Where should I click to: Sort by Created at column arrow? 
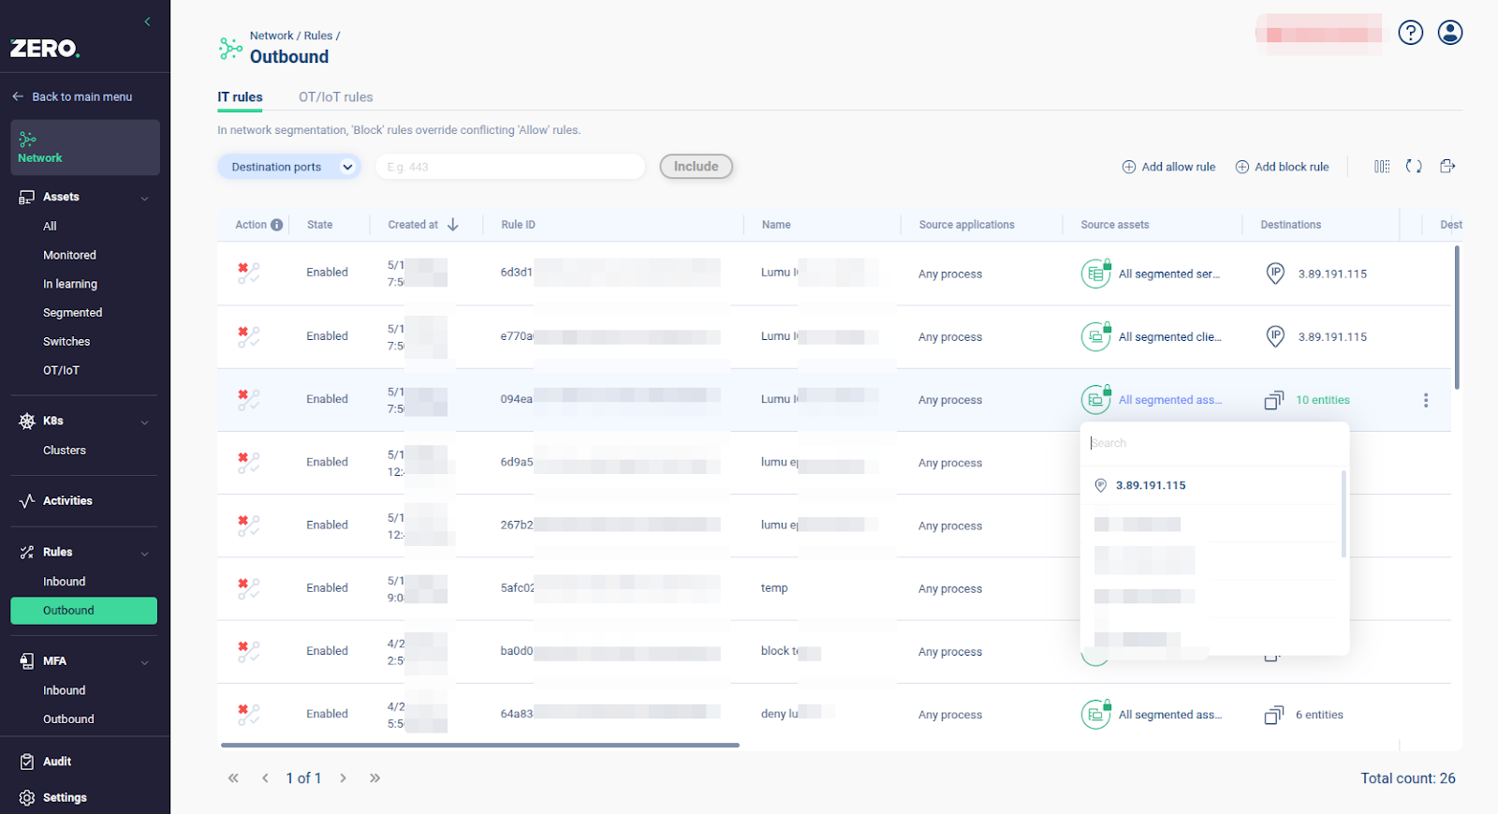click(x=453, y=225)
